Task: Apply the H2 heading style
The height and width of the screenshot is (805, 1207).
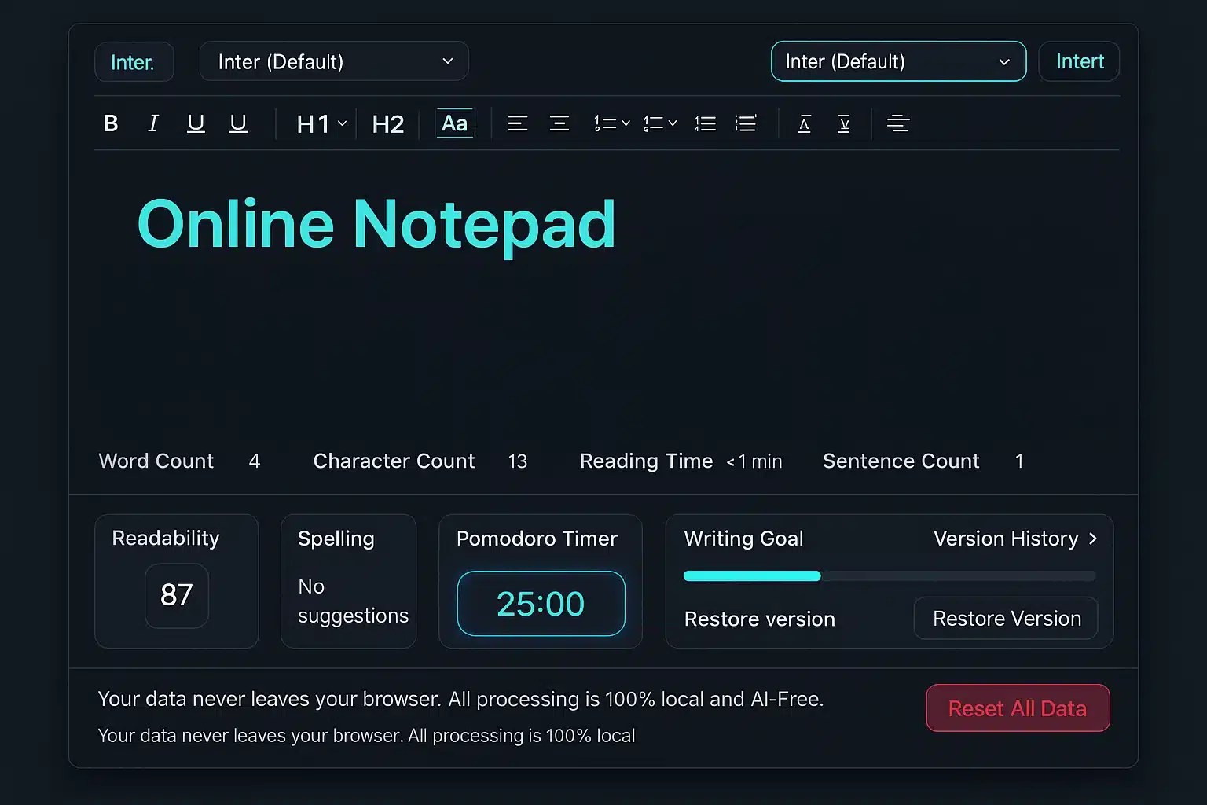Action: [387, 123]
